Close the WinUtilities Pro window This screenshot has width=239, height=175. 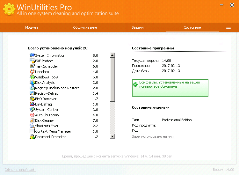(x=232, y=5)
